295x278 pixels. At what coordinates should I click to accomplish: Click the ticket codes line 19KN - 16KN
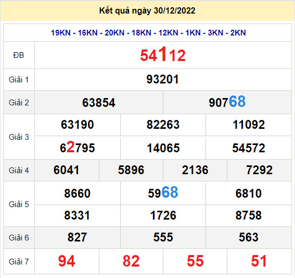point(148,33)
